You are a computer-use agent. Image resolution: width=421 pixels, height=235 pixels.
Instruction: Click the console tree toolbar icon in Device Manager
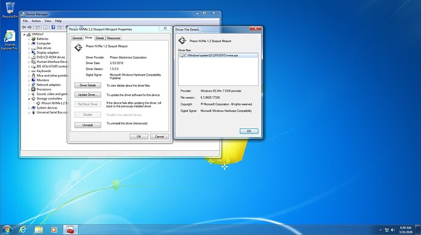click(38, 27)
